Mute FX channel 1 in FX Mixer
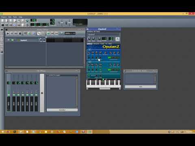Viewport: 195px width, 146px height. [14, 95]
